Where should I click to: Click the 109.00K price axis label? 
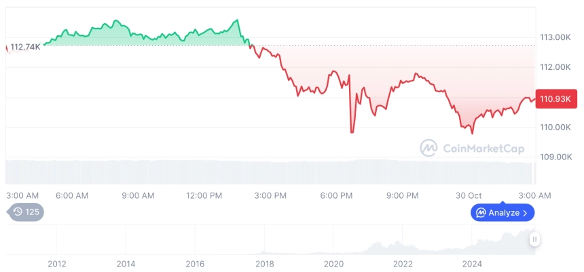[555, 157]
